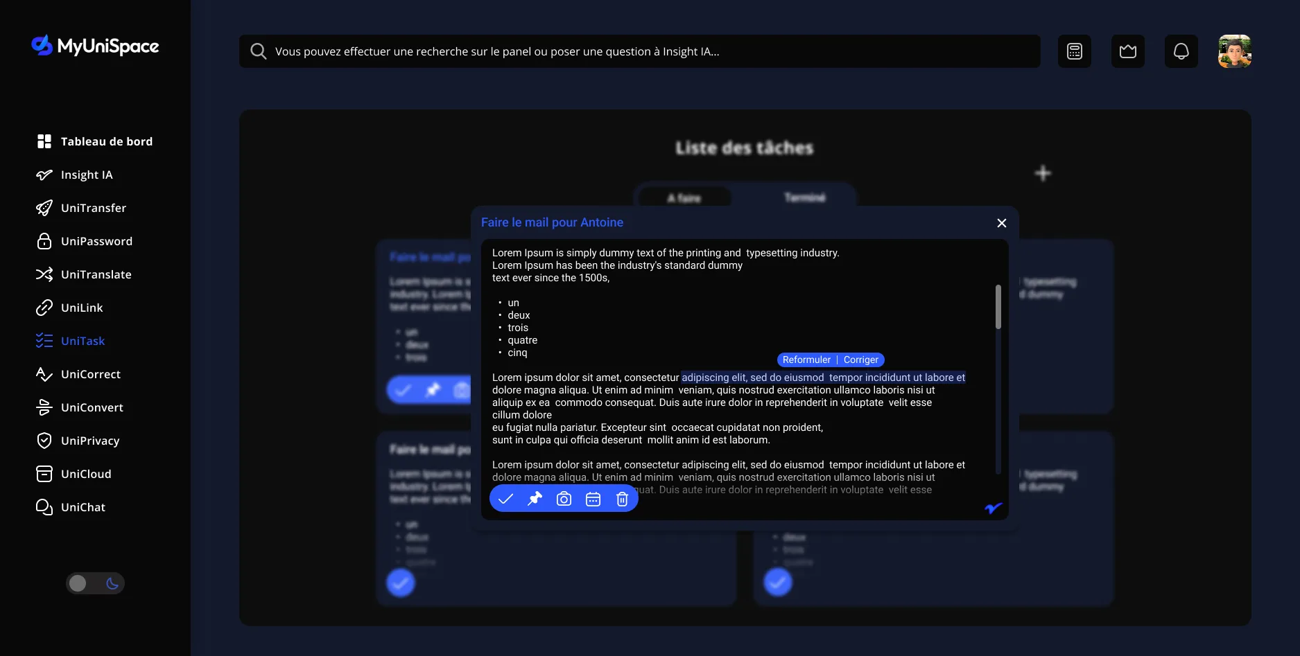
Task: Click the UniCloud storage icon
Action: (44, 474)
